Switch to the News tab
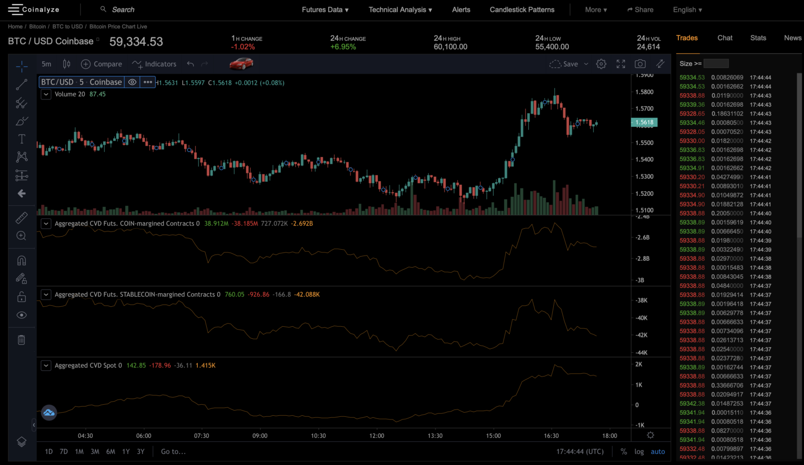 tap(792, 38)
